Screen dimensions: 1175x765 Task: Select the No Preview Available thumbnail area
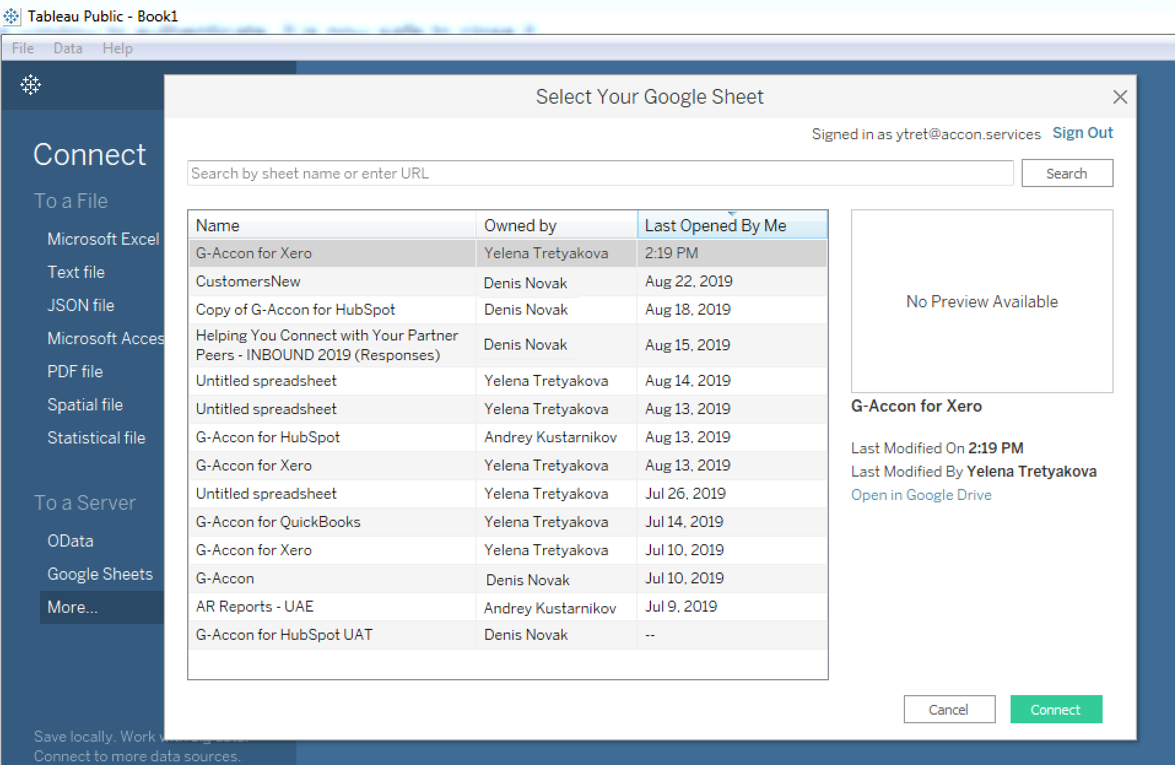point(982,301)
